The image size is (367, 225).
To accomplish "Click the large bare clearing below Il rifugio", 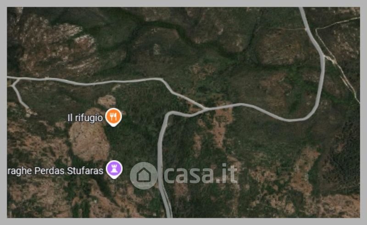I will point(89,141).
